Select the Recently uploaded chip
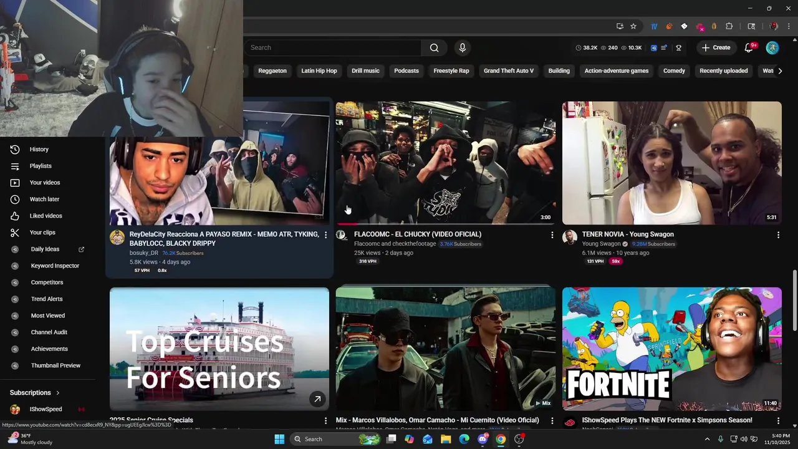This screenshot has height=449, width=798. tap(724, 71)
